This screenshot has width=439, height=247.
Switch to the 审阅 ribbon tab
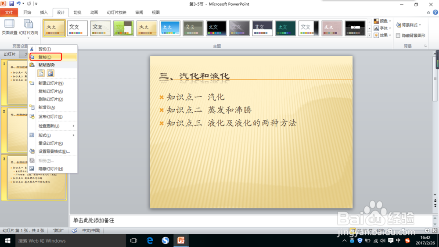point(139,12)
